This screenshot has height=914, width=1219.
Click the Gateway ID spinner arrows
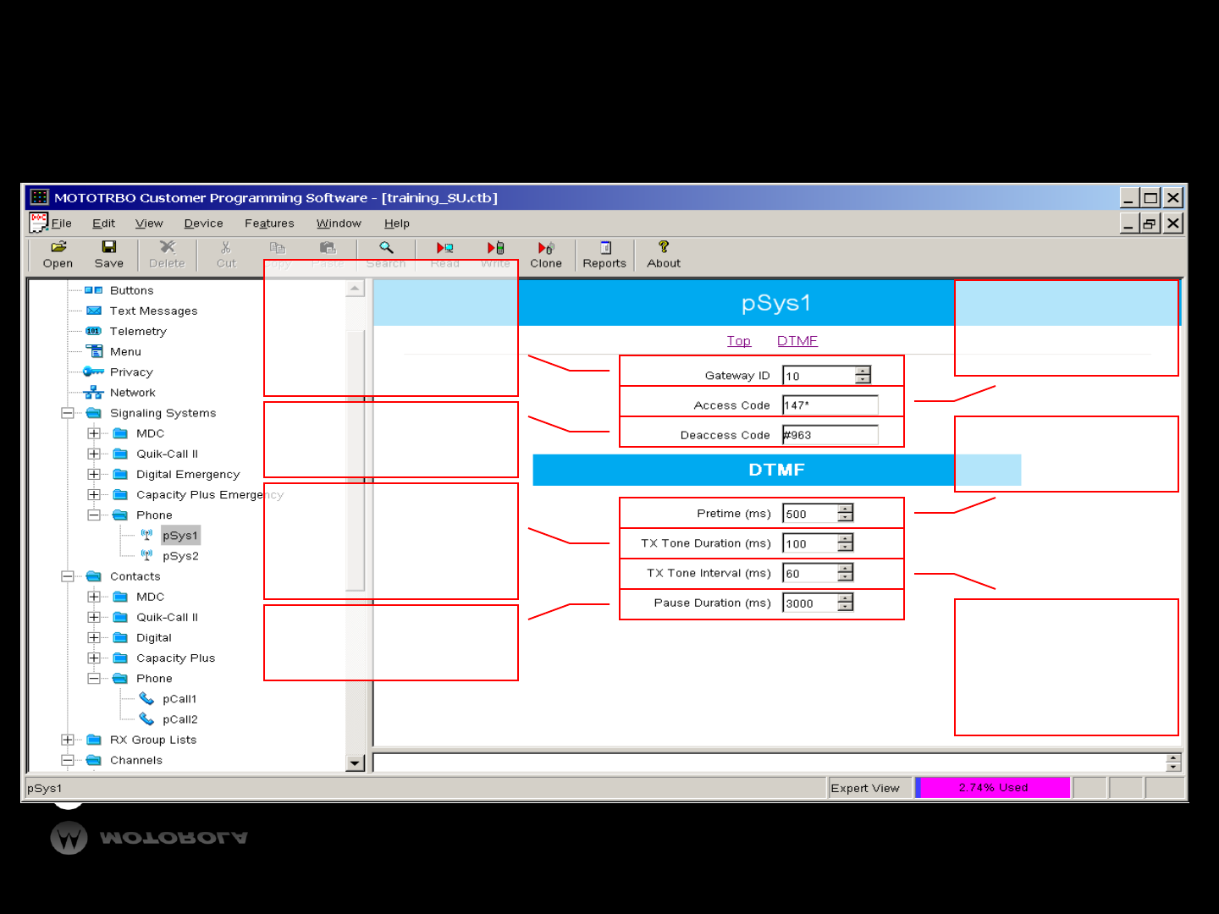click(863, 375)
